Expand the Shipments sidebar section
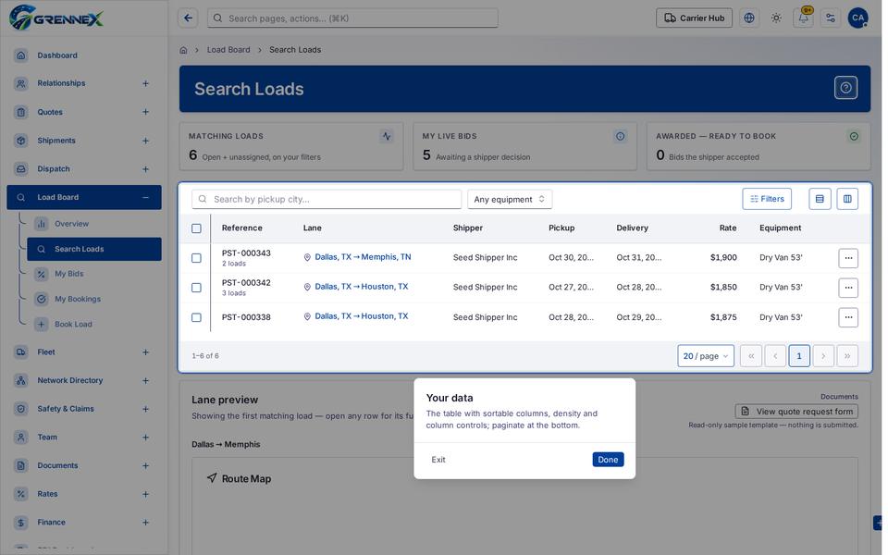Viewport: 888px width, 555px height. (x=145, y=141)
